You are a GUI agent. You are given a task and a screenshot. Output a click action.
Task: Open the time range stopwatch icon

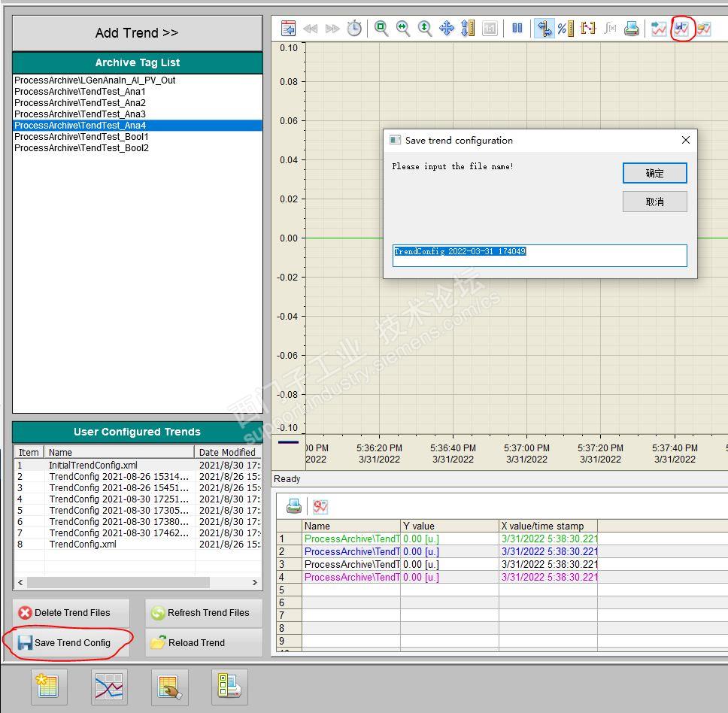pyautogui.click(x=354, y=29)
